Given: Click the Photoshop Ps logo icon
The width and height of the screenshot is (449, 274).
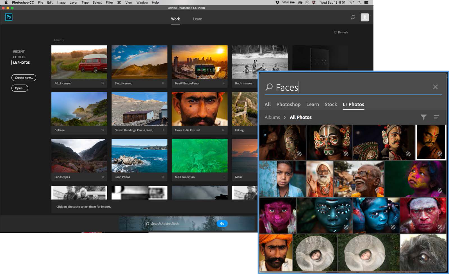Looking at the screenshot, I should [x=9, y=17].
